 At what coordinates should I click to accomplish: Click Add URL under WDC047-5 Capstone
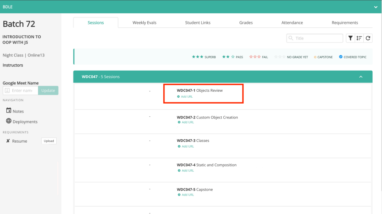(x=188, y=195)
